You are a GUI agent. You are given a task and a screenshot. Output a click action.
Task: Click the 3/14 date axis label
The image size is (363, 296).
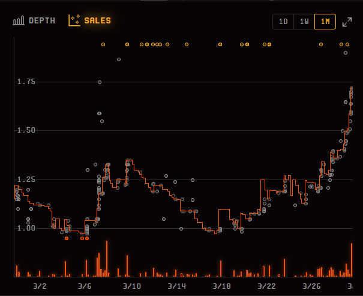click(x=177, y=286)
